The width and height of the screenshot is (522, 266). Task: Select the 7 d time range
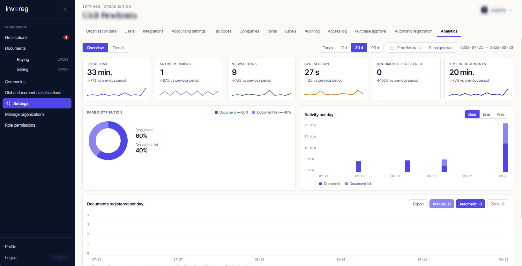point(344,48)
